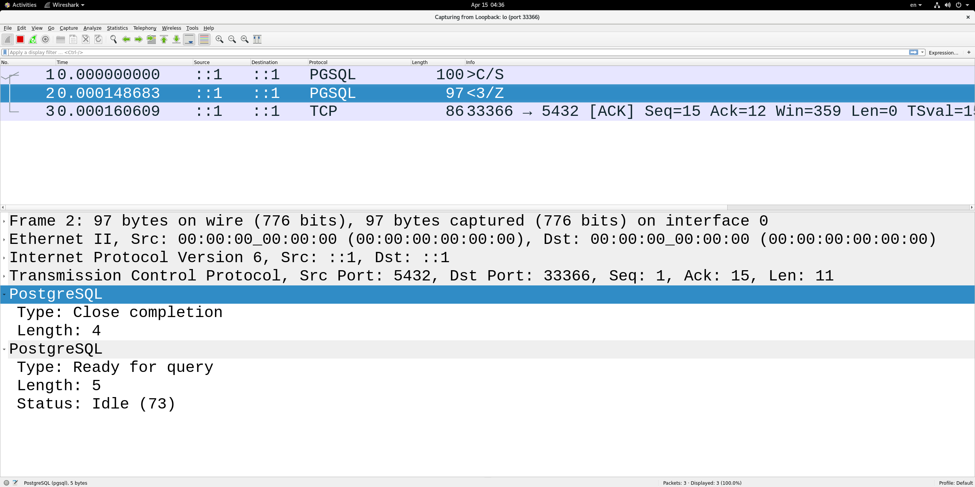
Task: Open the Go menu
Action: coord(51,28)
